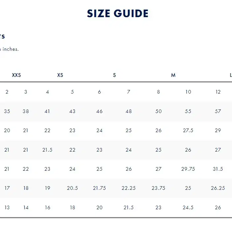232x232 pixels.
Task: Click the 27.5 measurement cell
Action: click(188, 130)
